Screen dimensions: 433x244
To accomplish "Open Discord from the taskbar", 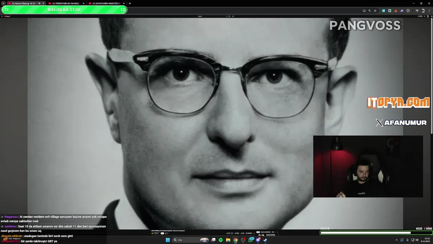I will click(258, 240).
